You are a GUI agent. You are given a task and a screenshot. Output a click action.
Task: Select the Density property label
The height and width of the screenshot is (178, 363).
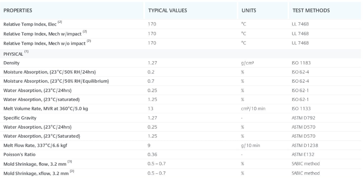11,63
